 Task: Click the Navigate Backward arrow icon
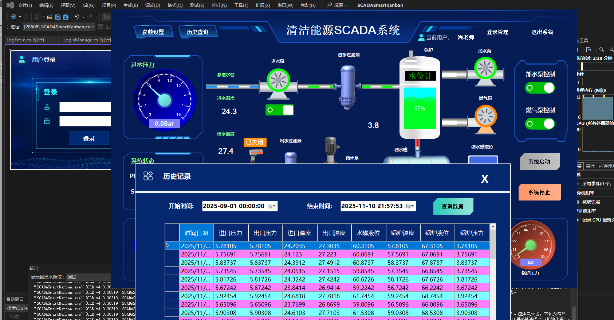(x=14, y=17)
